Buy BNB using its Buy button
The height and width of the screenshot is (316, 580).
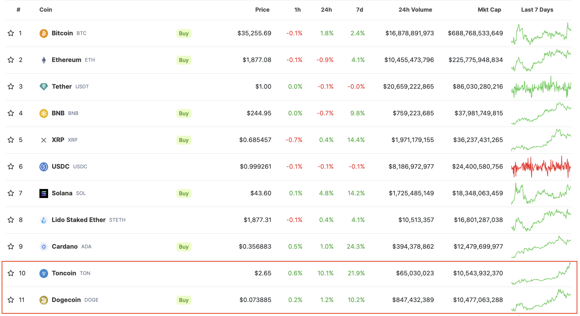point(184,113)
